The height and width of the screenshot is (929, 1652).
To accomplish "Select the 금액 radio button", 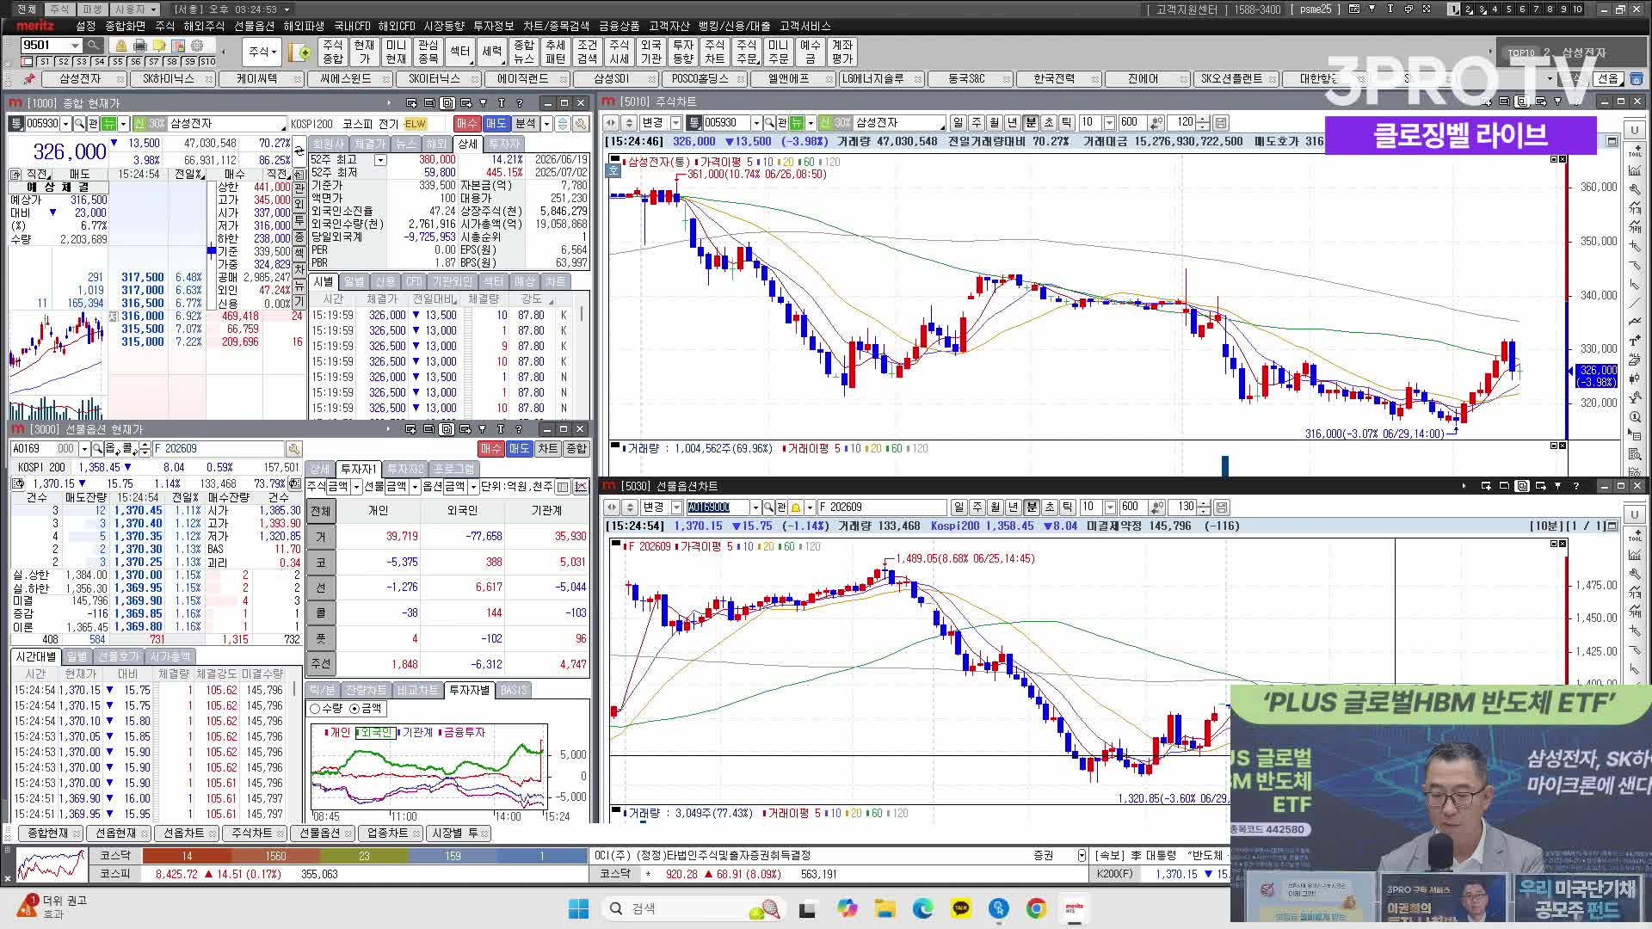I will pos(354,709).
